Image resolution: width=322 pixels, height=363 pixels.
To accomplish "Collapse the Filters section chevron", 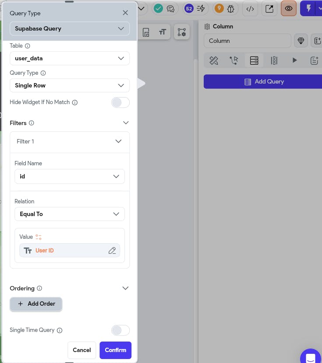I will [x=126, y=123].
